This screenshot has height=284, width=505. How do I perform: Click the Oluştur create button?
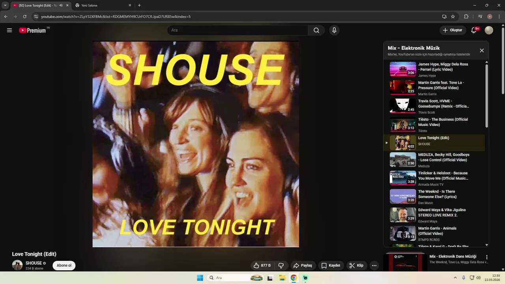coord(453,30)
